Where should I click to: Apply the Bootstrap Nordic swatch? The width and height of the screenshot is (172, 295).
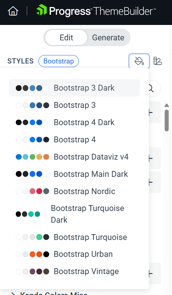(x=74, y=191)
